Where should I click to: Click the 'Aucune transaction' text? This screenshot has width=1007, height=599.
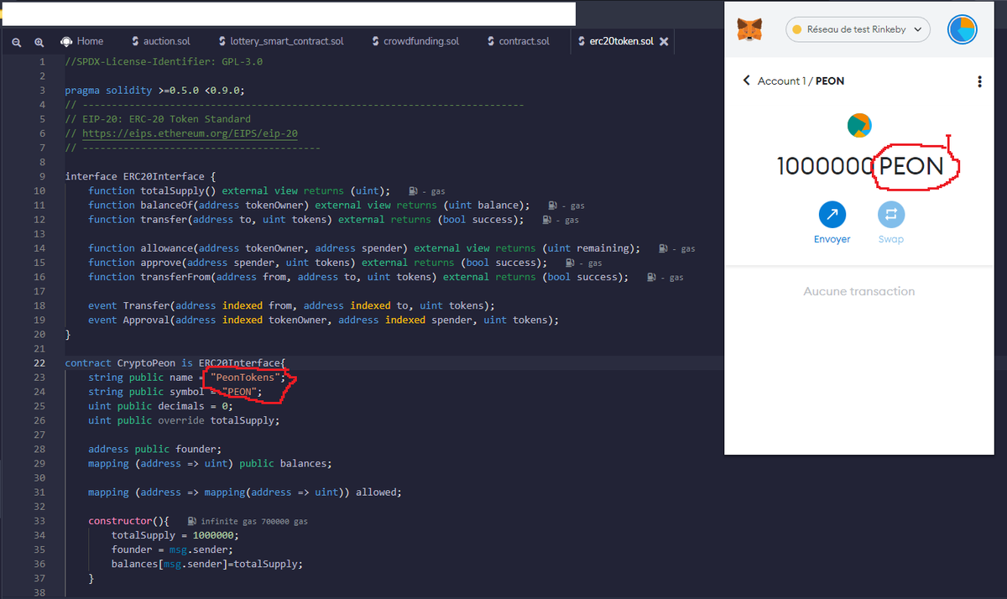coord(859,291)
